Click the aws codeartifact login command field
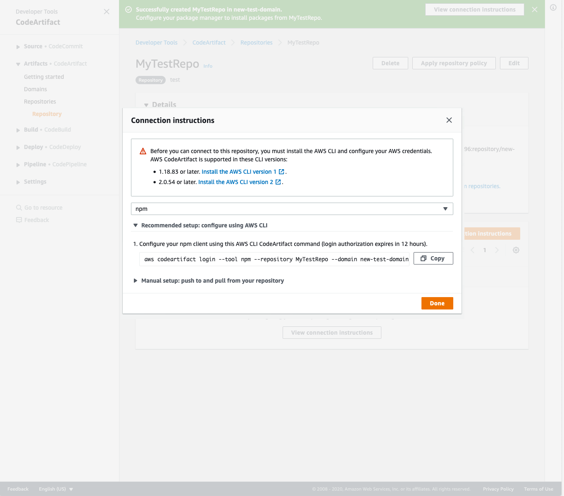 click(274, 259)
